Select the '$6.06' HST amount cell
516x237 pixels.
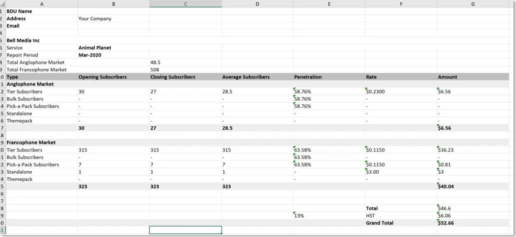pyautogui.click(x=473, y=216)
